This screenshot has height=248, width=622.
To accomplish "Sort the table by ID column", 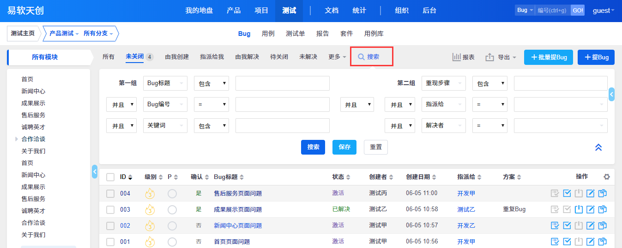I will point(126,177).
